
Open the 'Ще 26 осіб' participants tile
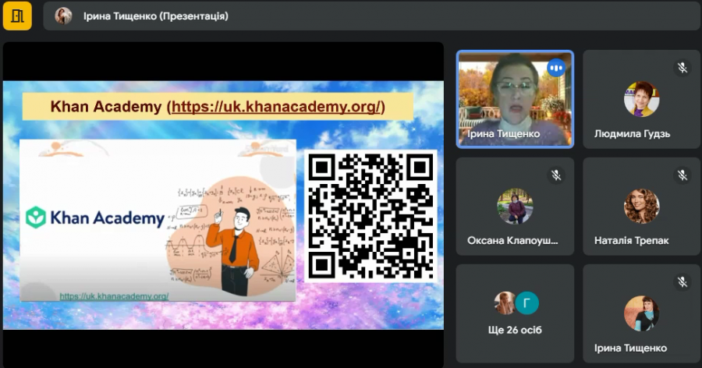point(515,313)
